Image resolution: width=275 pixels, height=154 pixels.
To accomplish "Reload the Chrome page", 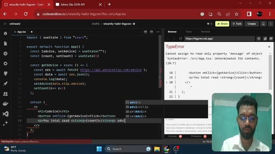I will (26, 14).
